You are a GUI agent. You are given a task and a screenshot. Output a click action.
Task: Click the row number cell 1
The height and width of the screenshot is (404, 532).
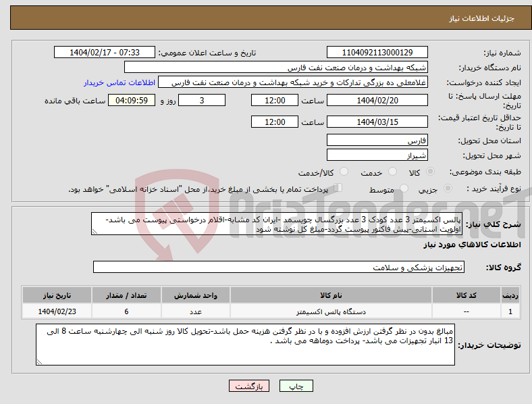[x=510, y=311]
